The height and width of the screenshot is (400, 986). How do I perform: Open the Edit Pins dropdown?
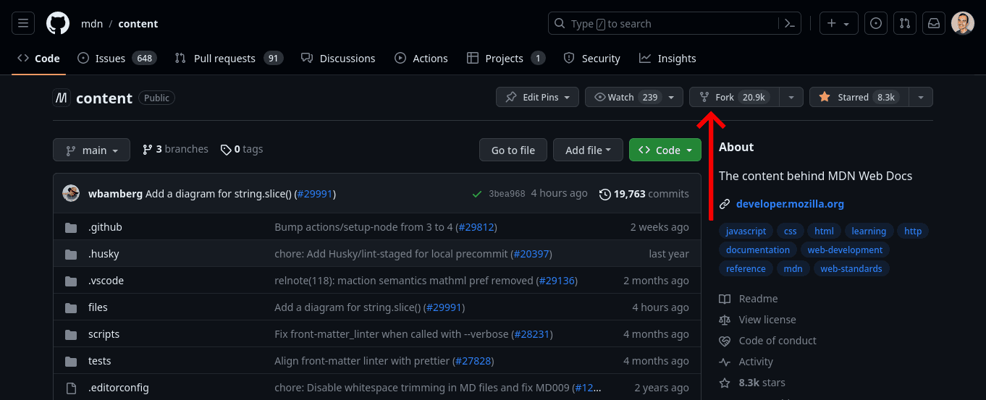tap(537, 97)
